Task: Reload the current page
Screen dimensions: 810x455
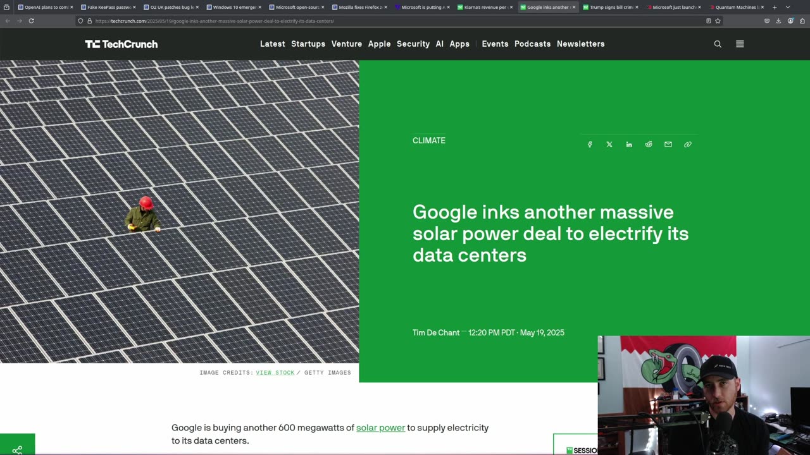Action: [x=31, y=21]
